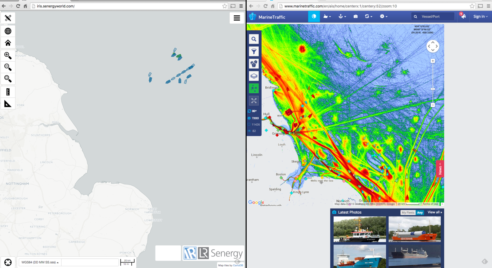The height and width of the screenshot is (268, 492).
Task: Click back arrow in the IRIS browser window
Action: point(4,6)
